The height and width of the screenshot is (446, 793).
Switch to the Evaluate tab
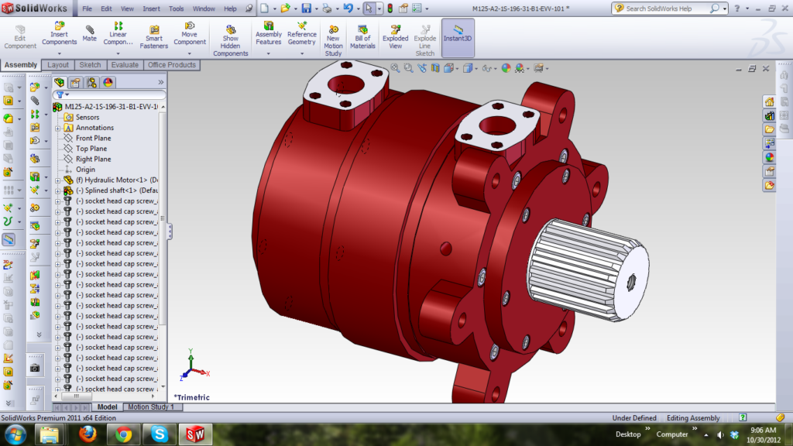[125, 65]
